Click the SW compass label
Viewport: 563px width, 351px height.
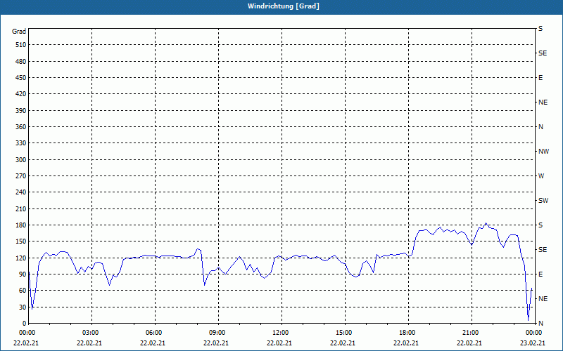pos(543,201)
